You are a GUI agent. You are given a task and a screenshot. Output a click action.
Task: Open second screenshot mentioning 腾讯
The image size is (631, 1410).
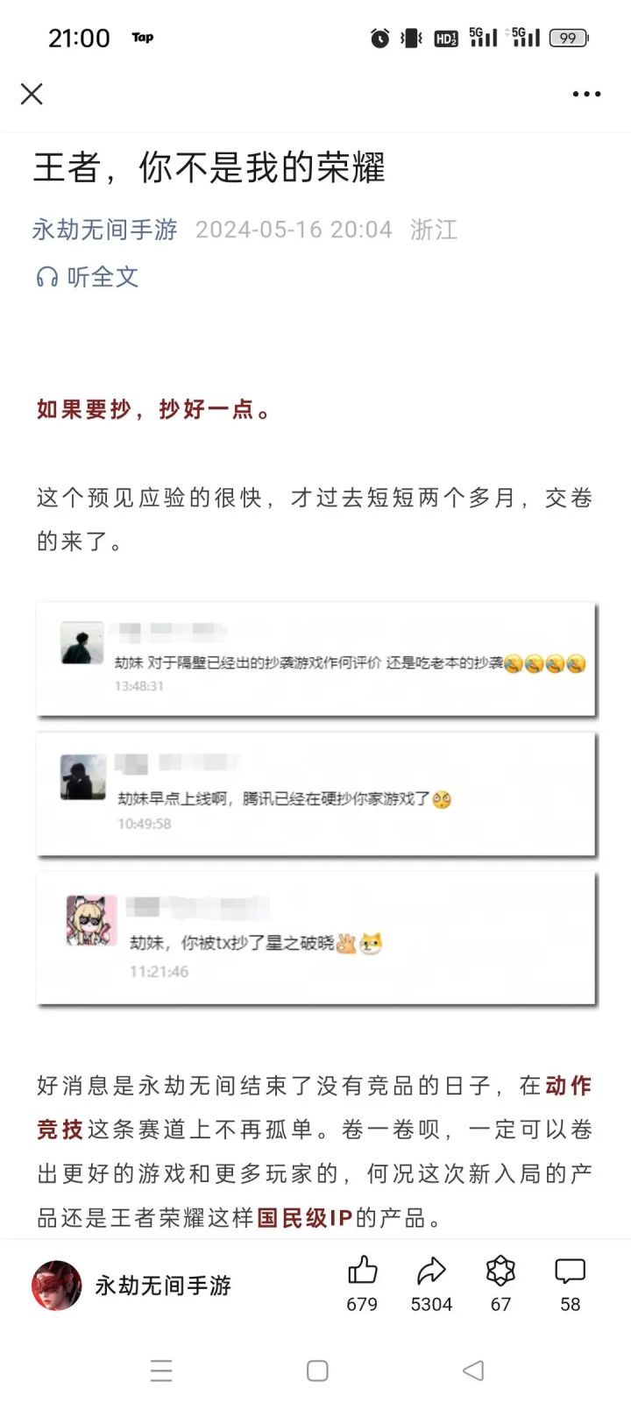[315, 794]
